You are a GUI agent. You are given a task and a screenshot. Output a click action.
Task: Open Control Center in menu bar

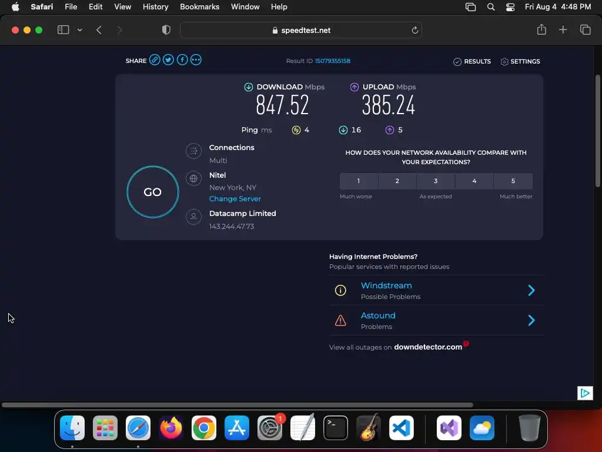pos(510,7)
